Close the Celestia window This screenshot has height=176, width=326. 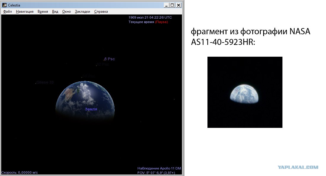pos(179,5)
